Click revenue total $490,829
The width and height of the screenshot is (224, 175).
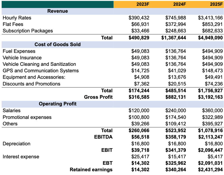[x=139, y=38]
